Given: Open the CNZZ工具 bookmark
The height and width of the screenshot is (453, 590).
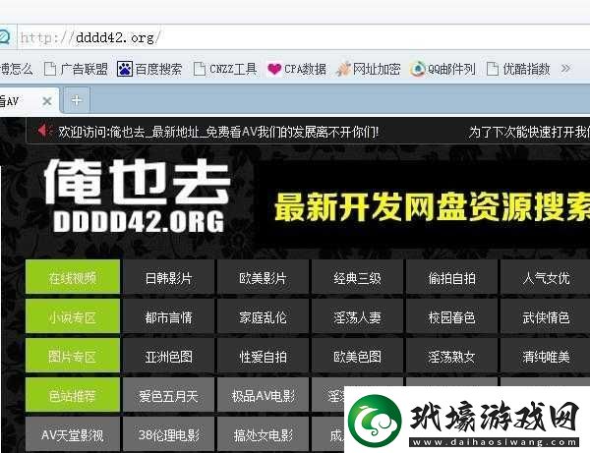Looking at the screenshot, I should click(x=225, y=69).
